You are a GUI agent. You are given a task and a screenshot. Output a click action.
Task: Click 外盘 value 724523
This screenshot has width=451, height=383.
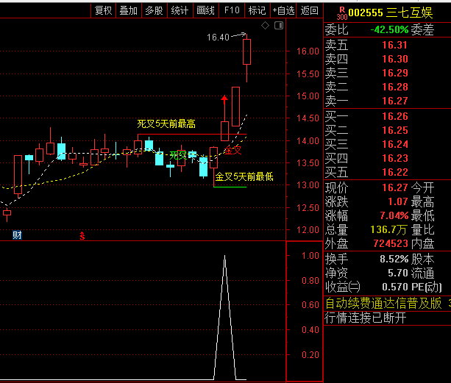(x=391, y=243)
